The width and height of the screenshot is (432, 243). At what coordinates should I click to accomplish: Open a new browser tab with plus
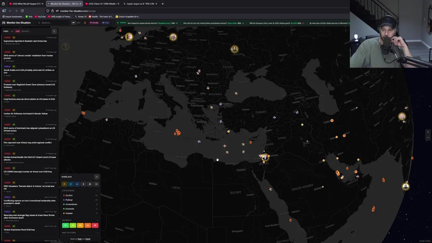point(163,4)
